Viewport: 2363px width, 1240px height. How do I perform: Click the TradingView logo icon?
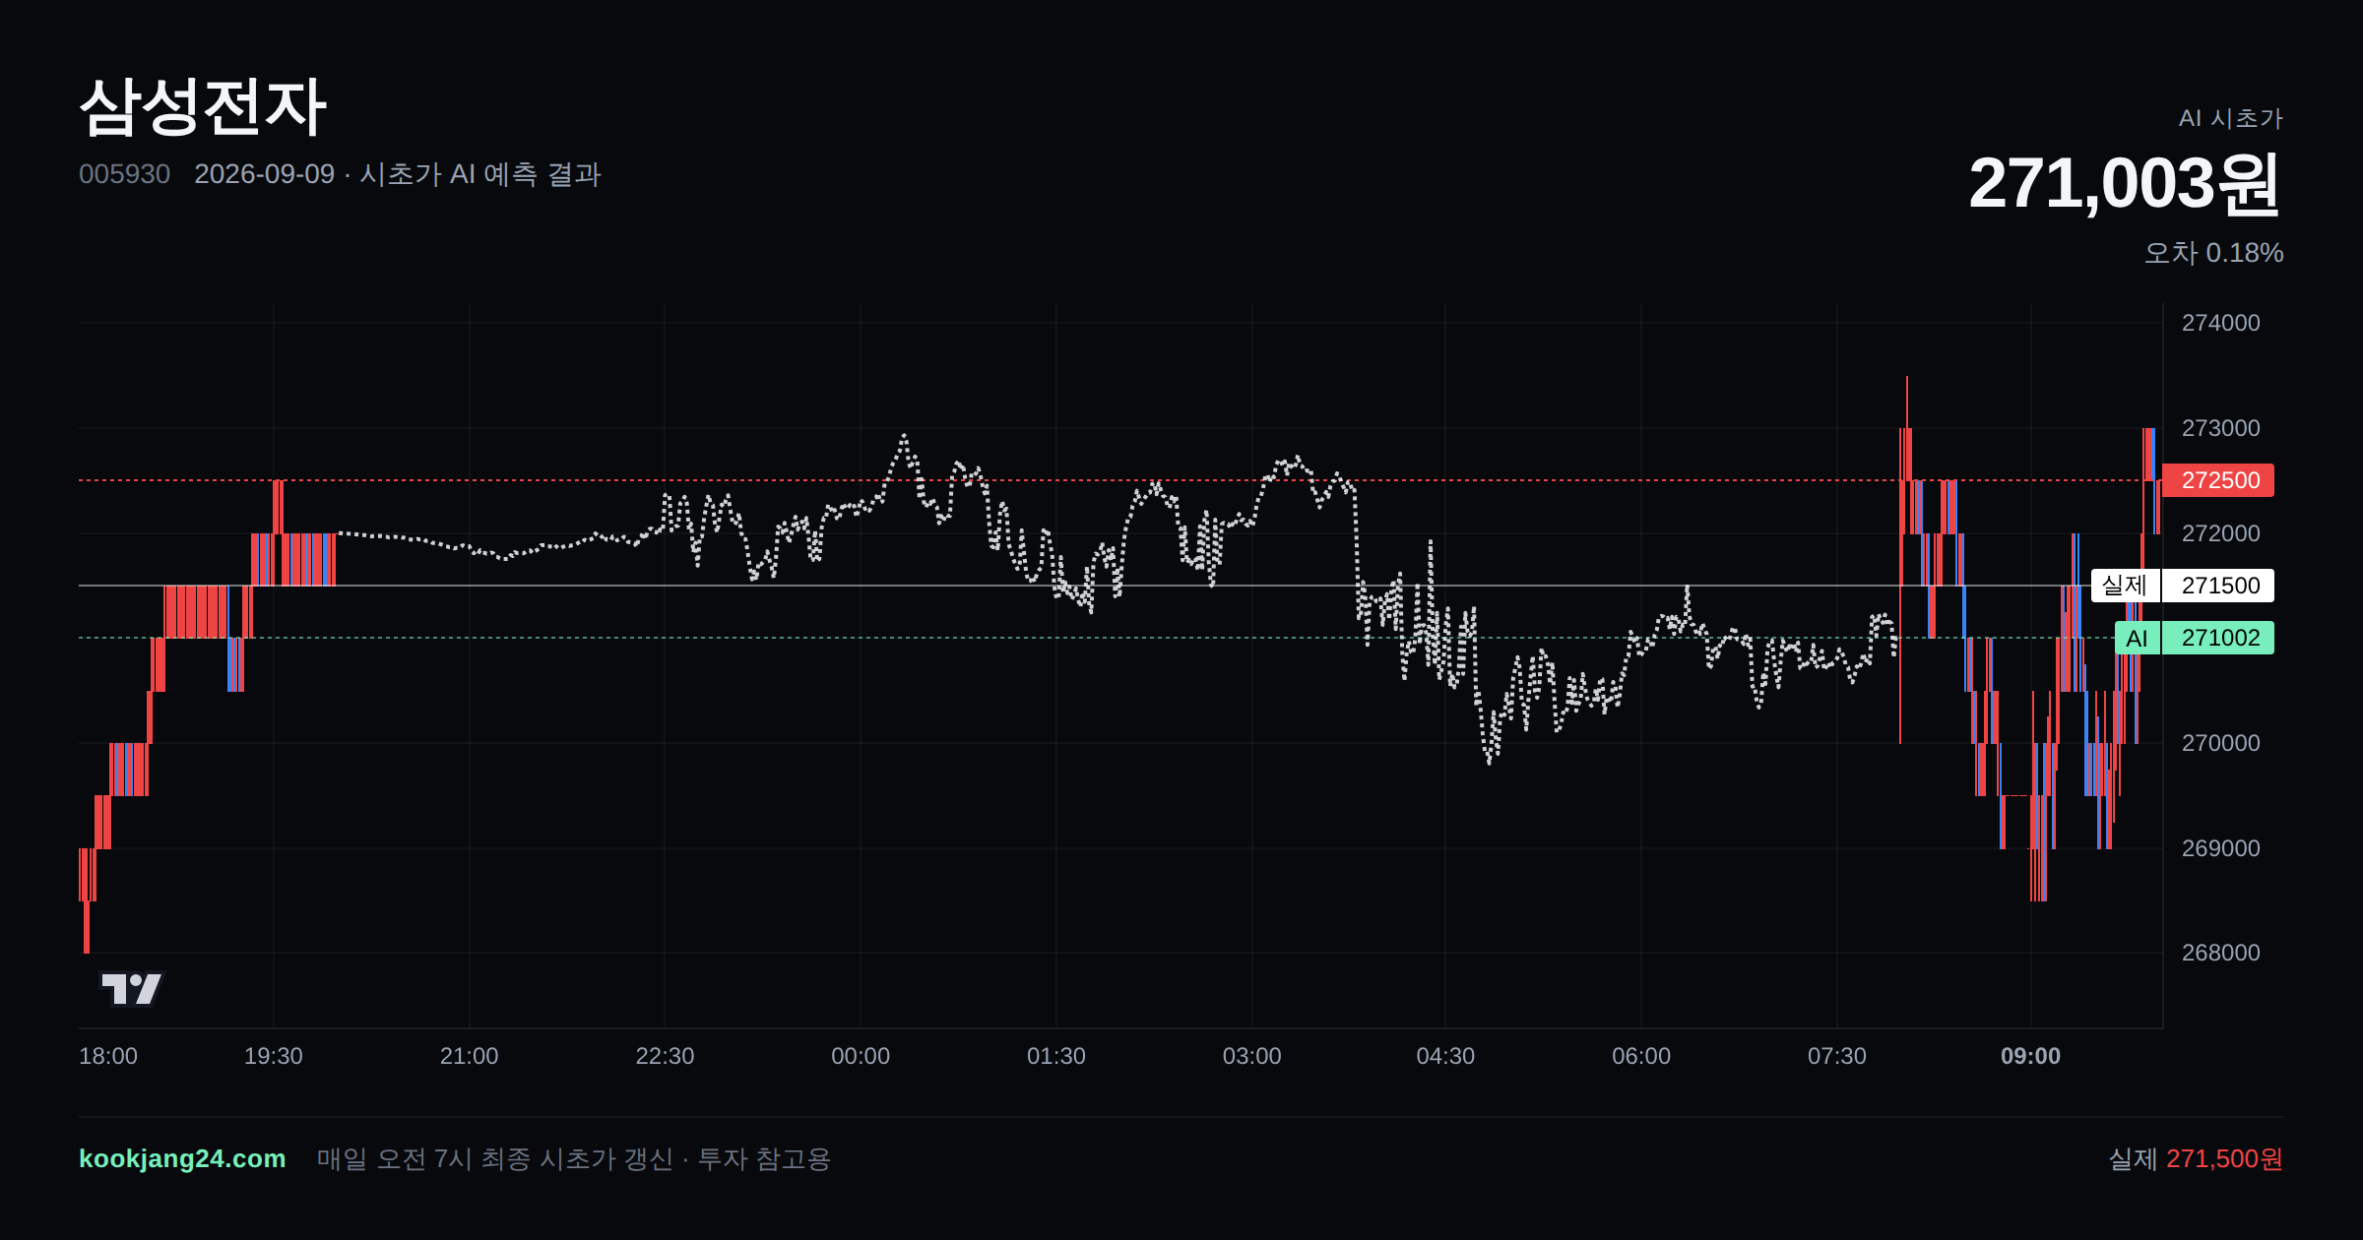tap(131, 988)
